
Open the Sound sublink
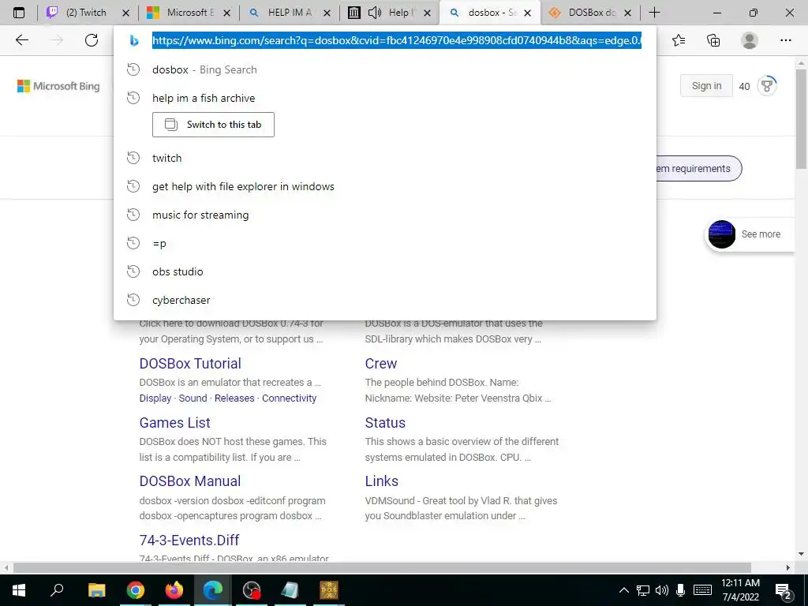tap(193, 398)
